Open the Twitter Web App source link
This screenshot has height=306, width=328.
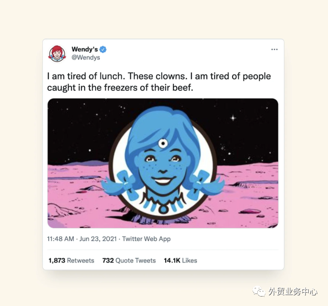click(146, 239)
